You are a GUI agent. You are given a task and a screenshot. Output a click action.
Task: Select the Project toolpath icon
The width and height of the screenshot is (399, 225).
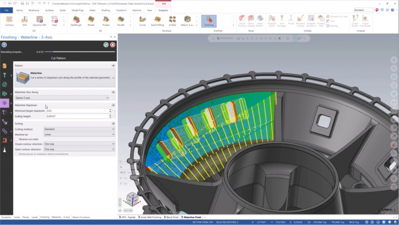click(x=106, y=21)
